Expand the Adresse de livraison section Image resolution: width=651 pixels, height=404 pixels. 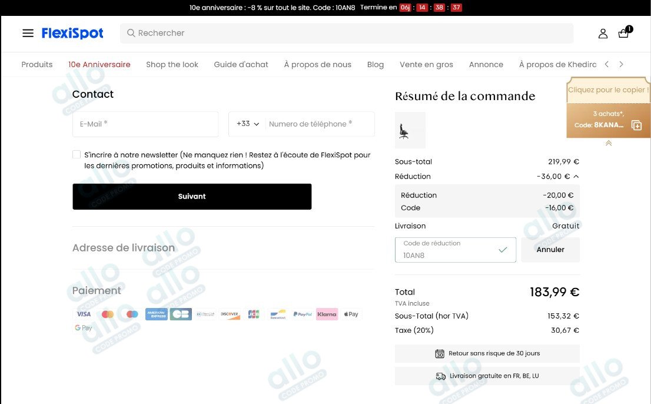(x=123, y=248)
